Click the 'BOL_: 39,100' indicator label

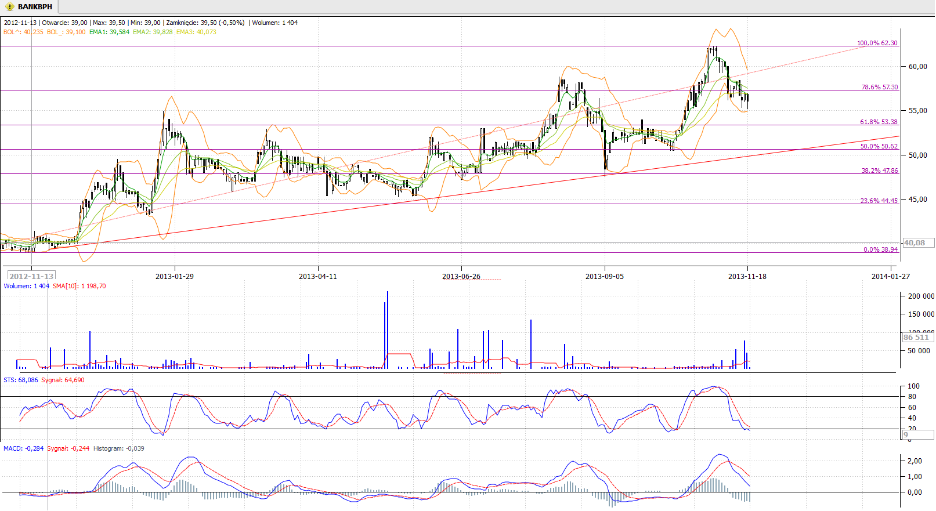click(x=66, y=32)
